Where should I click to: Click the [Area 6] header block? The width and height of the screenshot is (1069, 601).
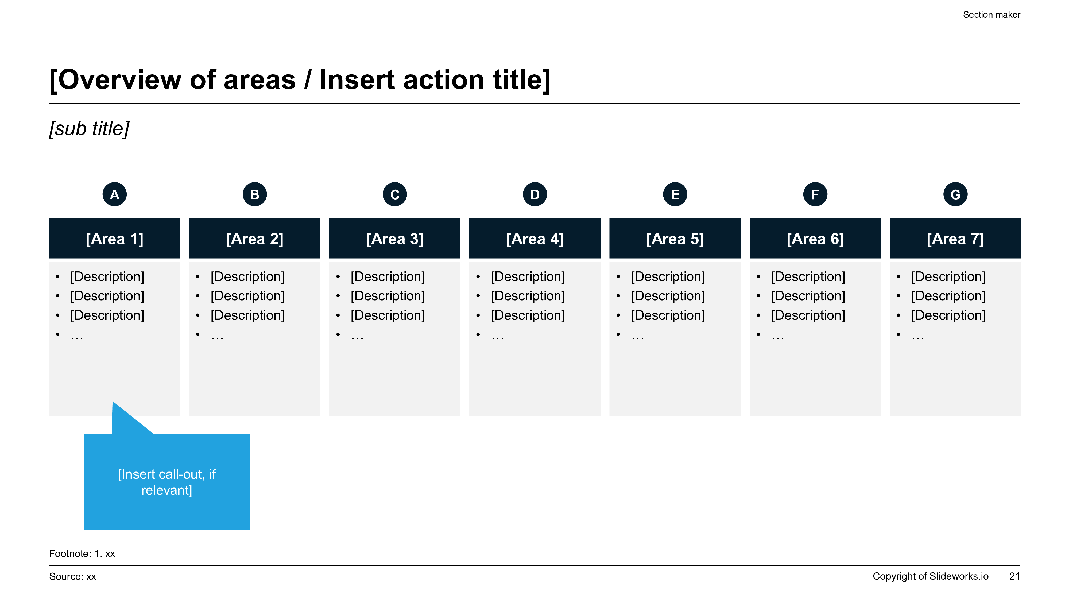pyautogui.click(x=815, y=239)
